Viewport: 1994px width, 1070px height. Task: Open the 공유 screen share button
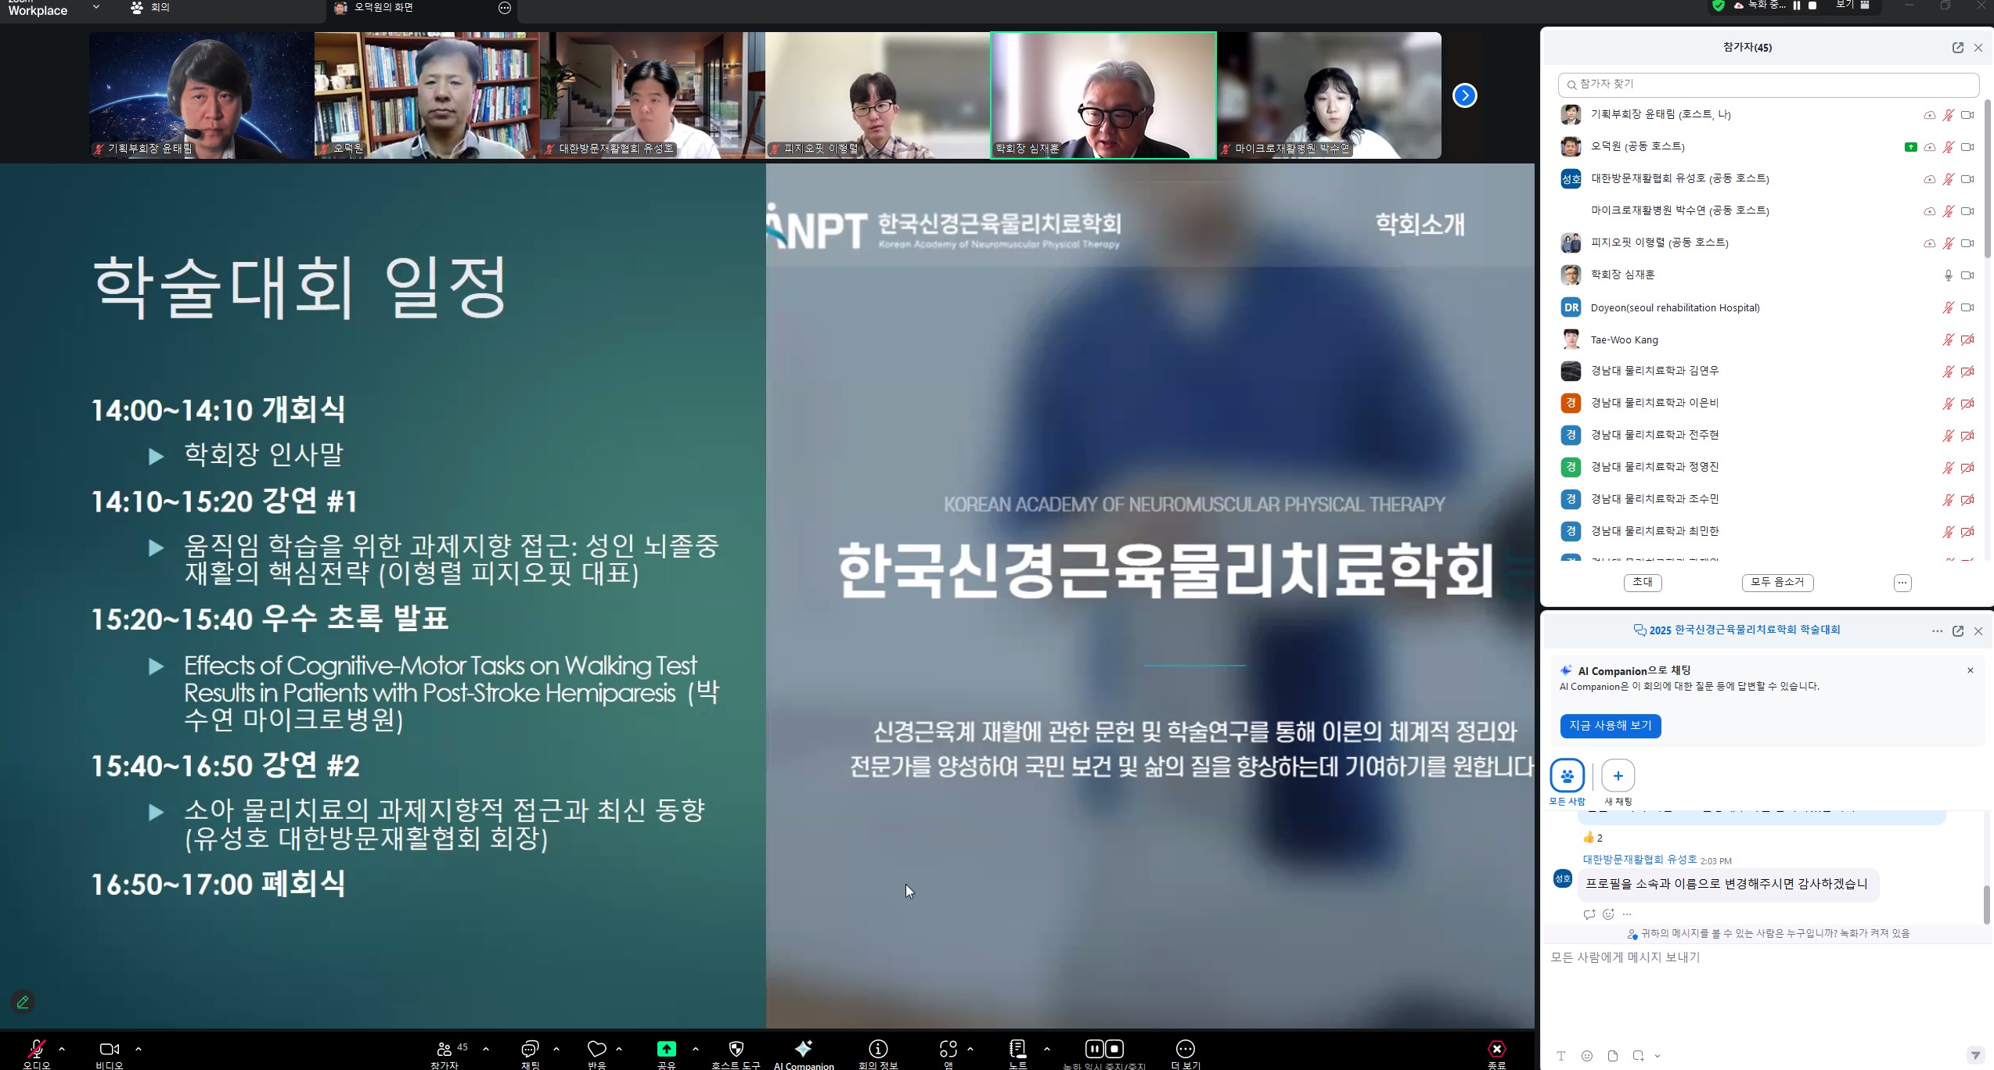click(666, 1049)
